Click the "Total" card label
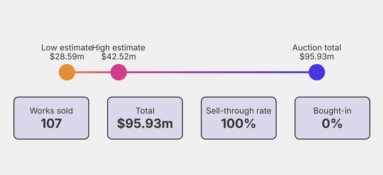 tap(145, 111)
